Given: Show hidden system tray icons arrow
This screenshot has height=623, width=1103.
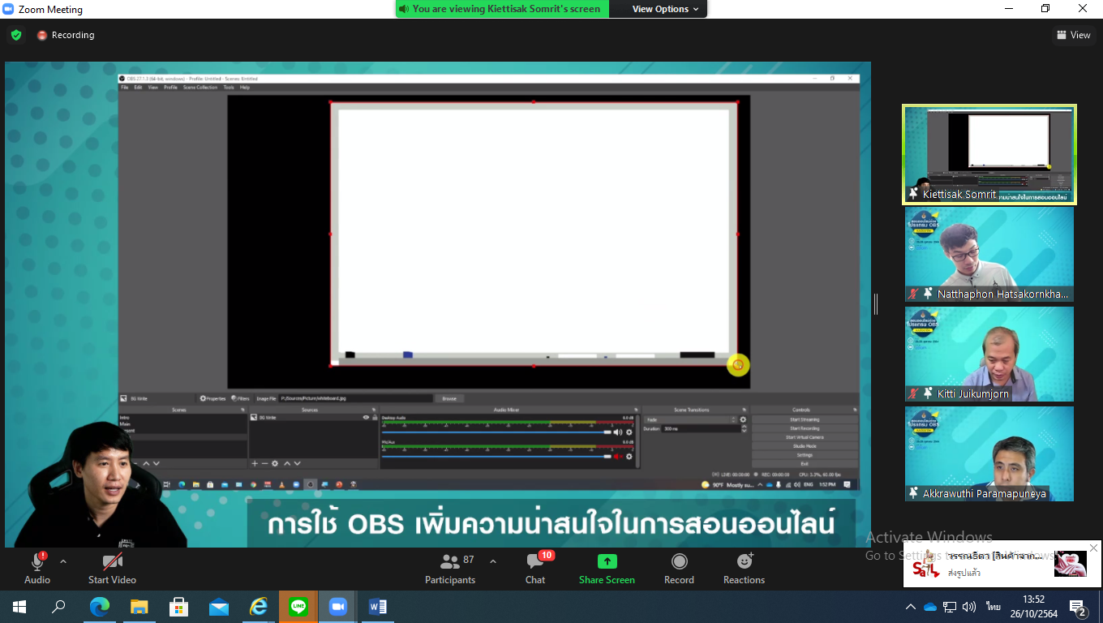Looking at the screenshot, I should pyautogui.click(x=911, y=607).
